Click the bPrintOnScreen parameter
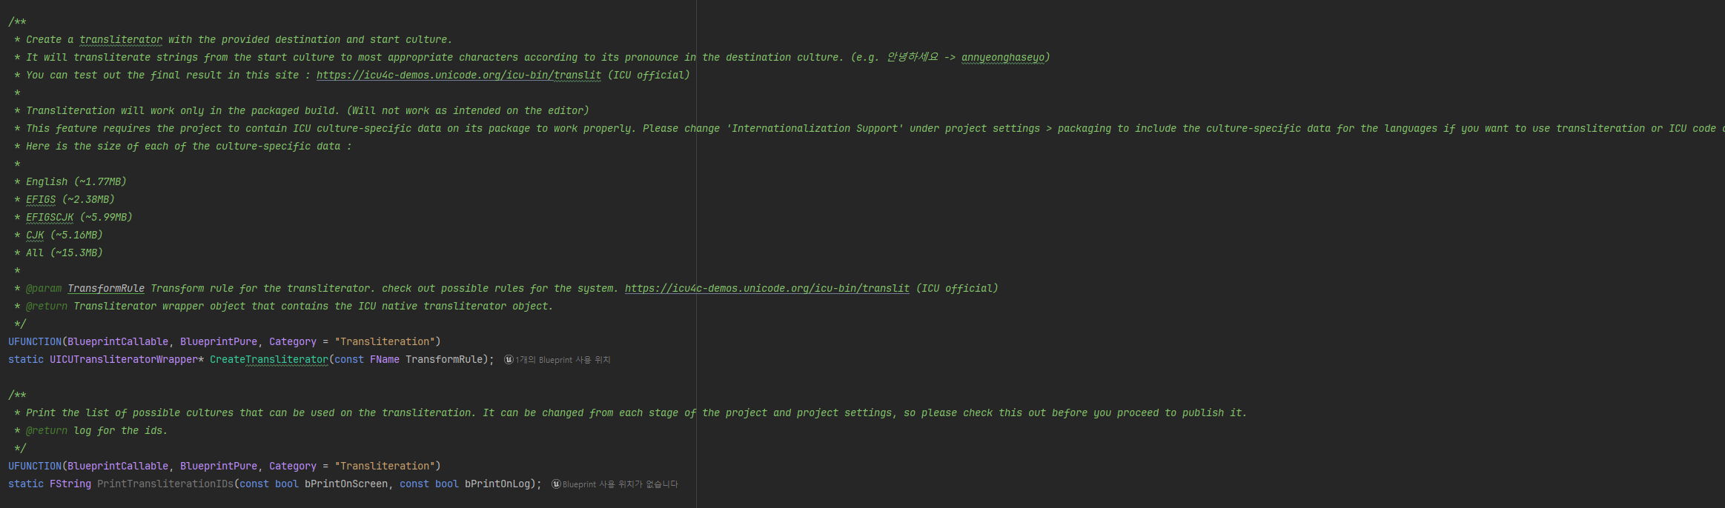Screen dimensions: 1725x508 (346, 484)
